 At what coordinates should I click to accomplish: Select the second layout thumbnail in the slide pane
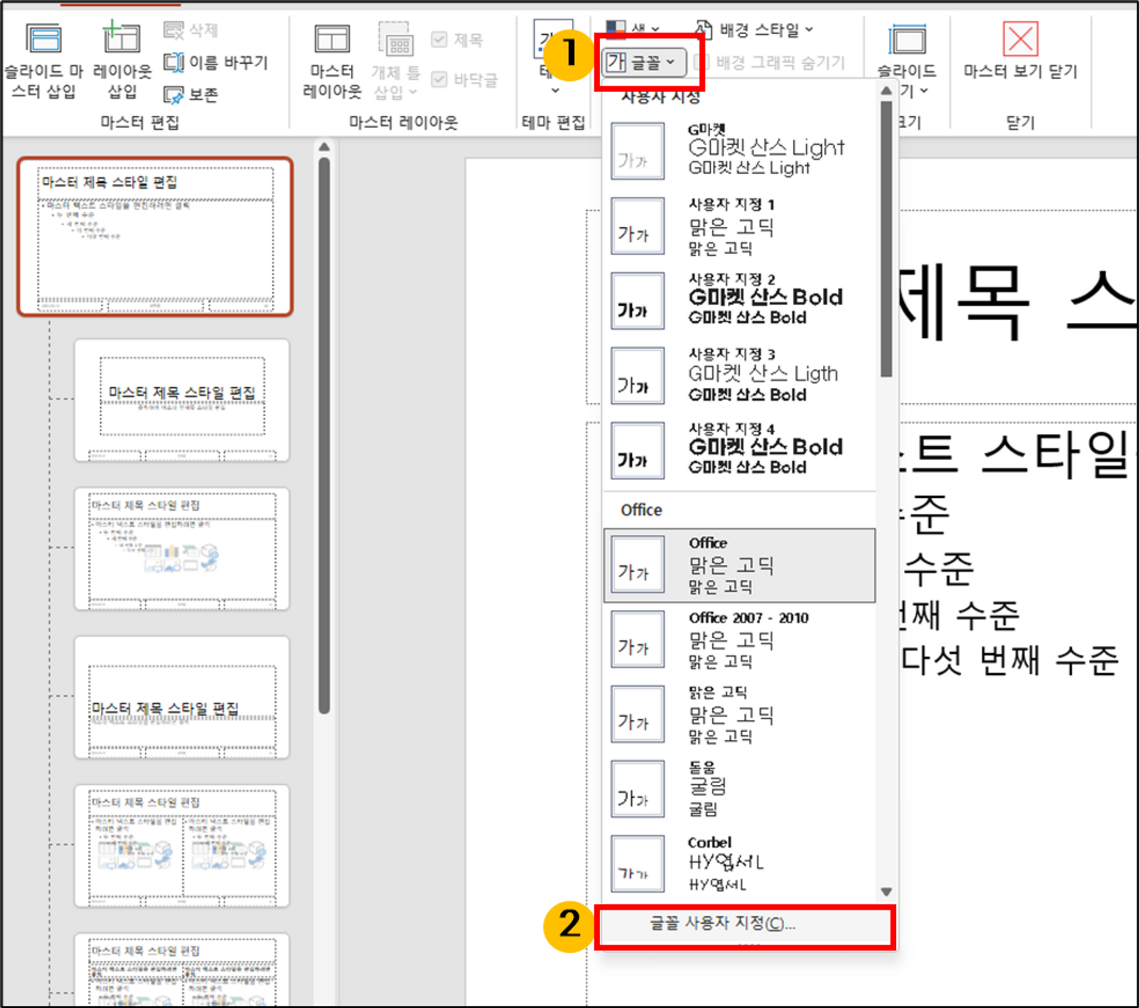tap(182, 548)
